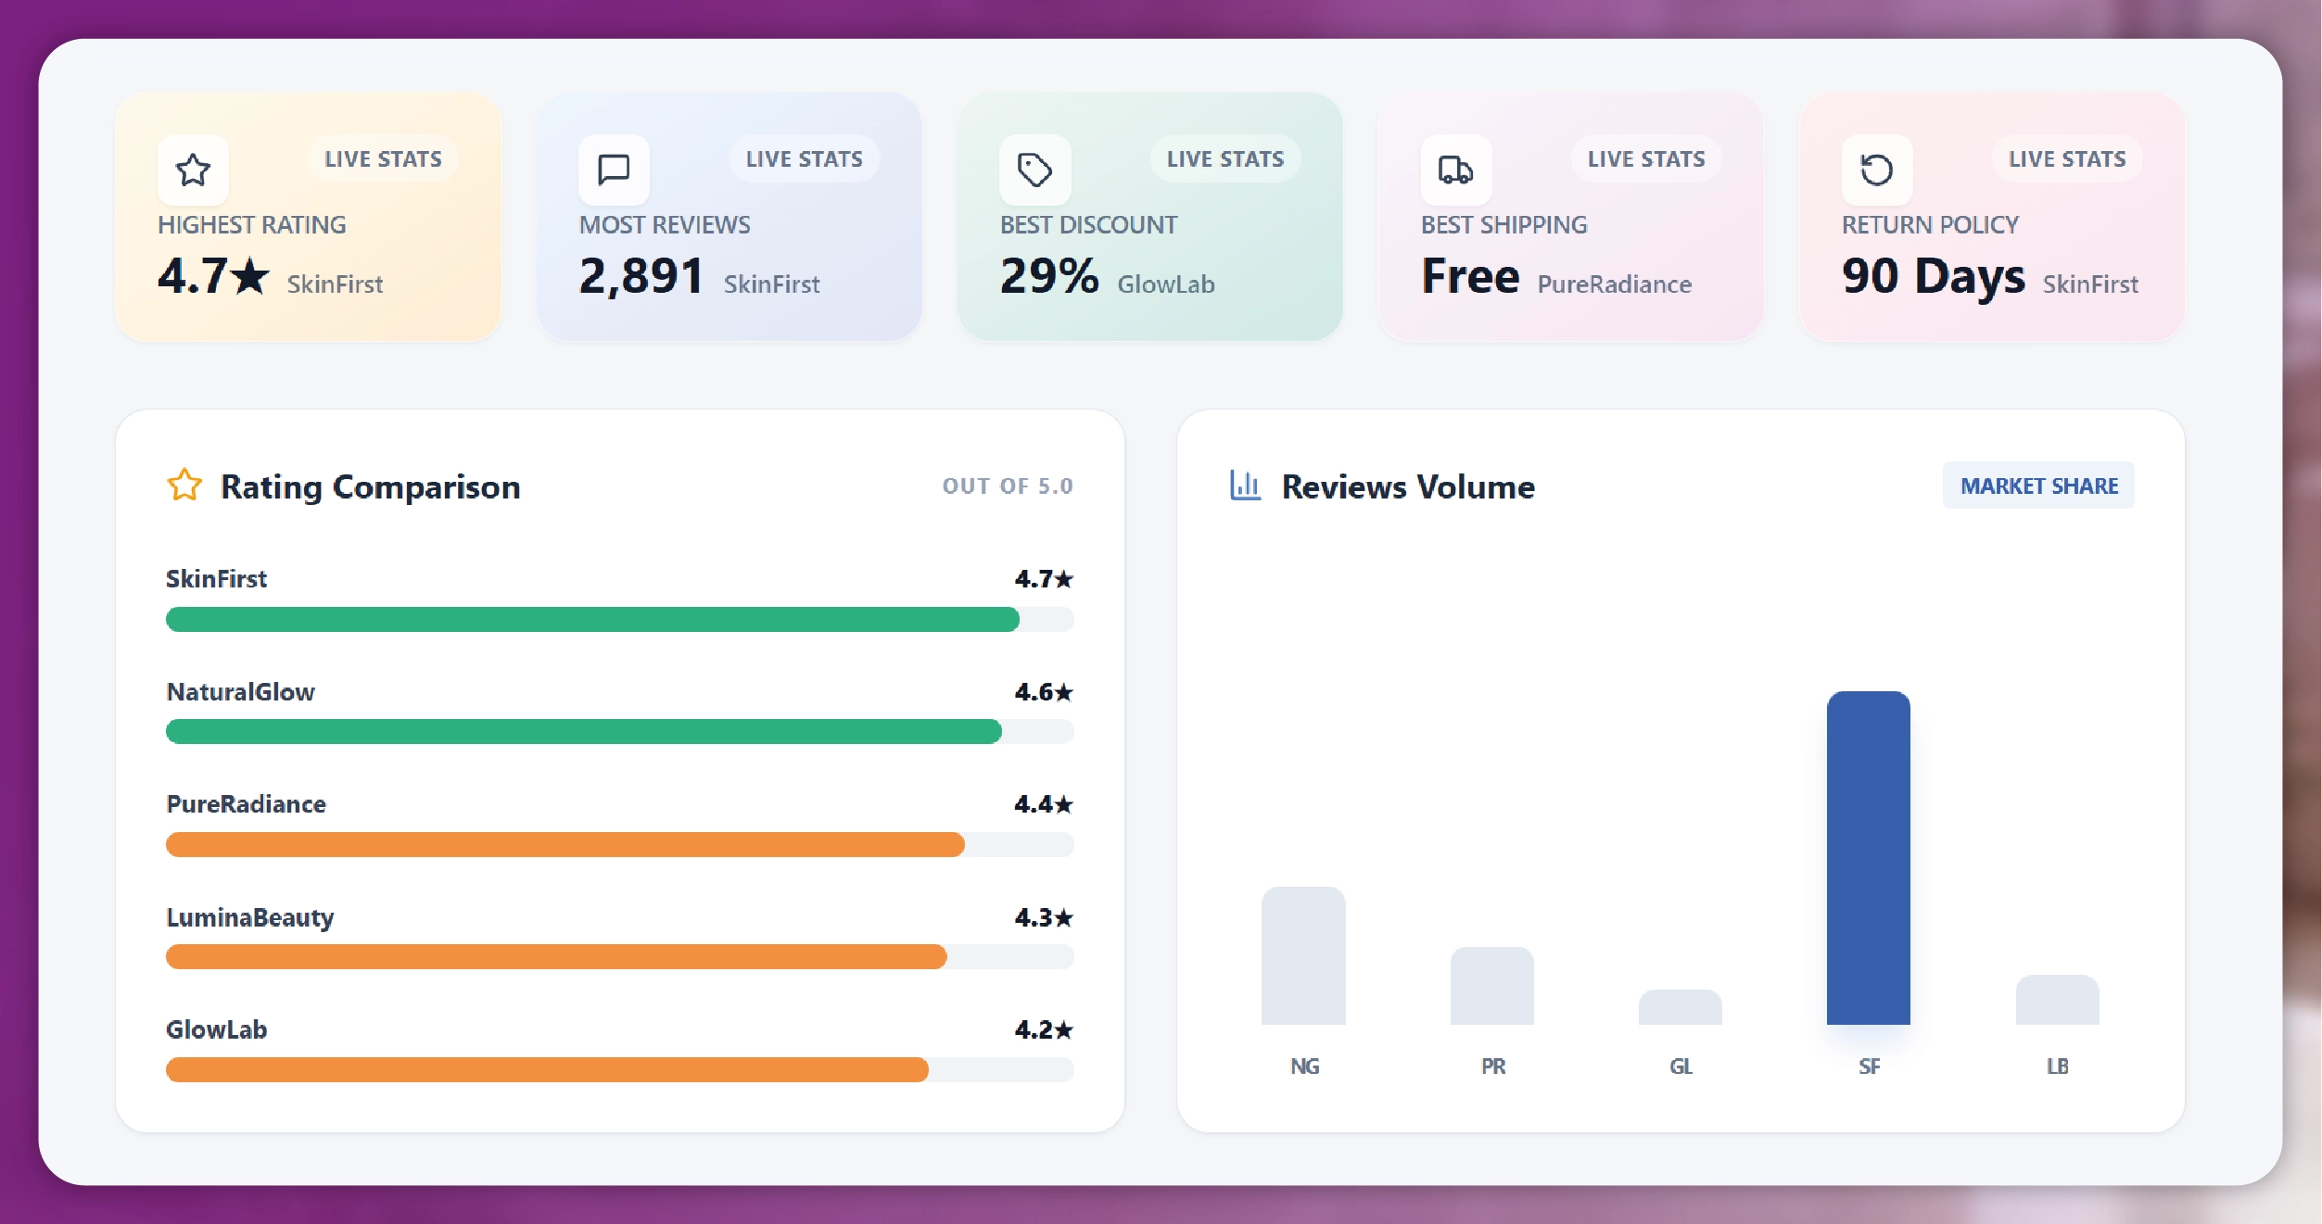
Task: Click PureRadiance orange rating bar
Action: [x=565, y=844]
